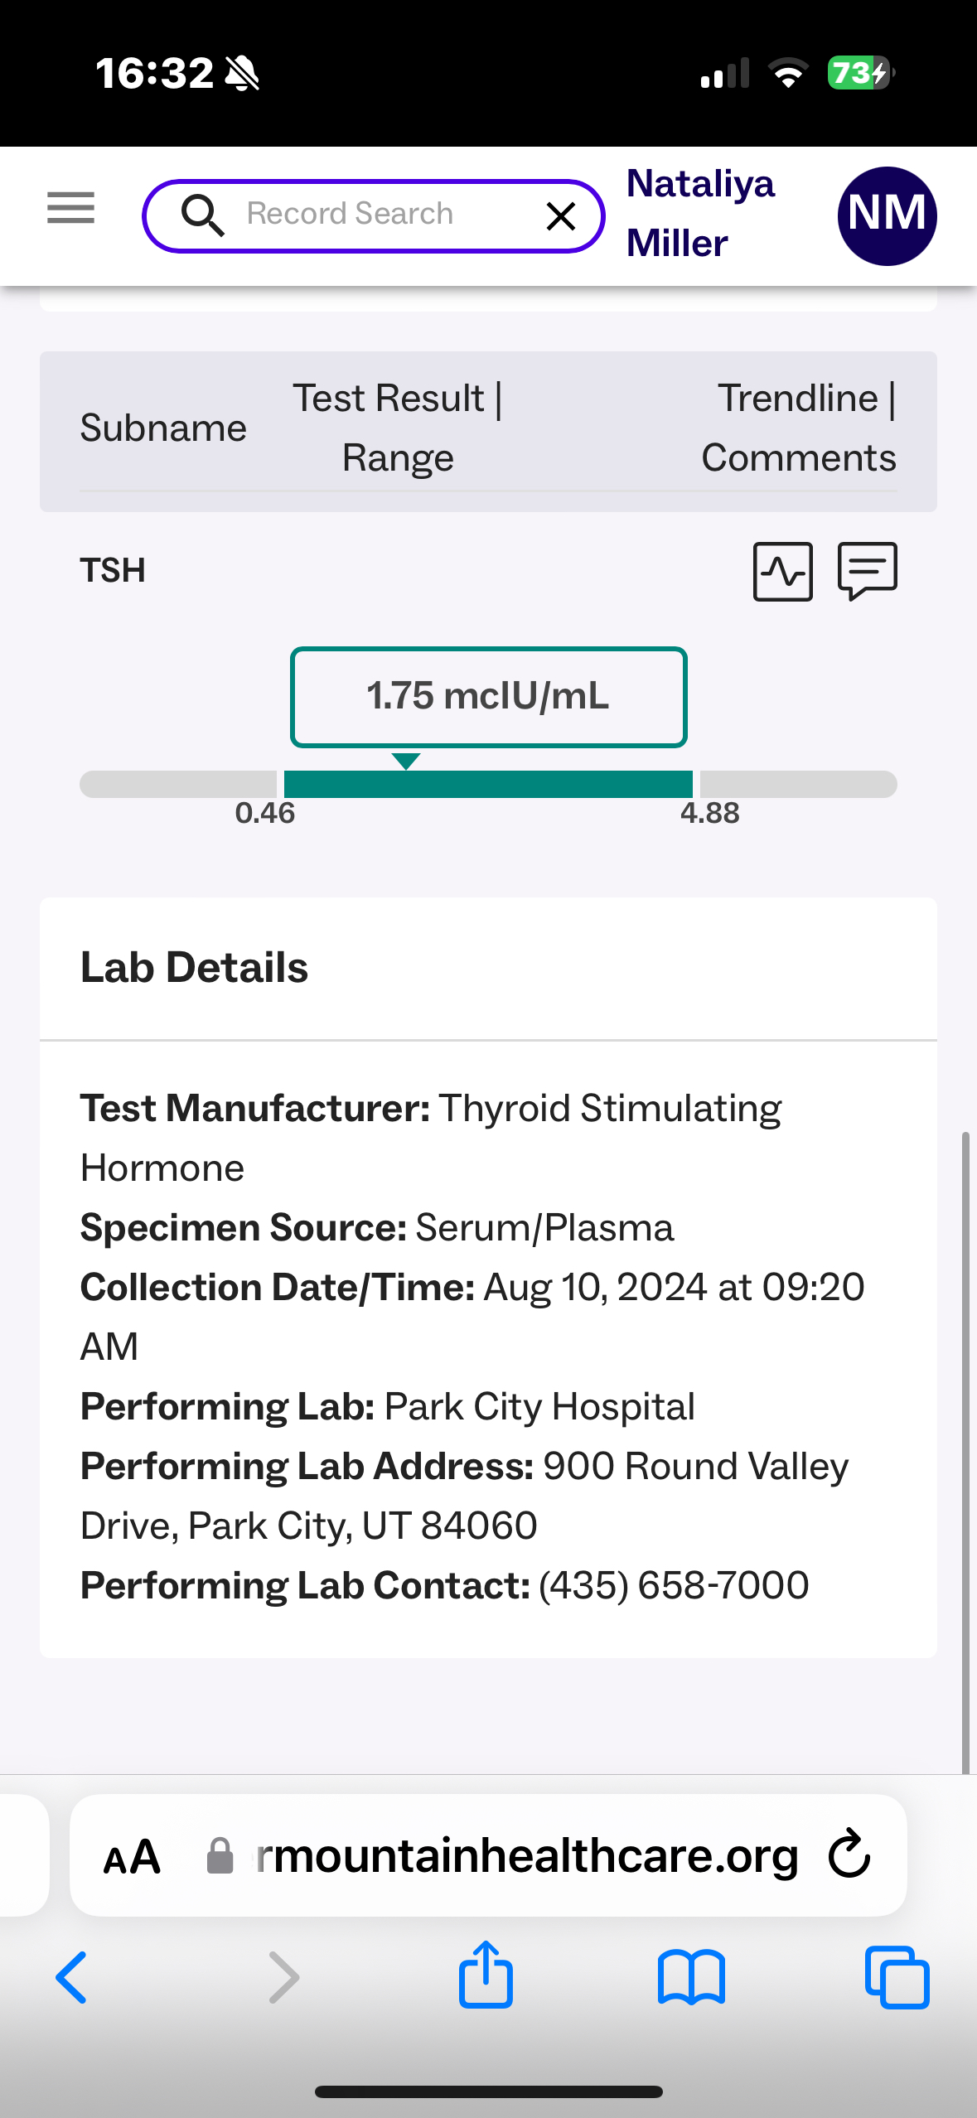Tap the Safari address bar URL
The image size is (977, 2118).
coord(526,1856)
